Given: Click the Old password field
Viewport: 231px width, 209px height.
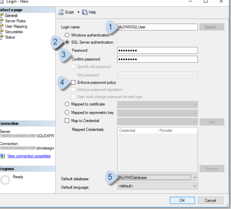Looking at the screenshot, I should 157,75.
